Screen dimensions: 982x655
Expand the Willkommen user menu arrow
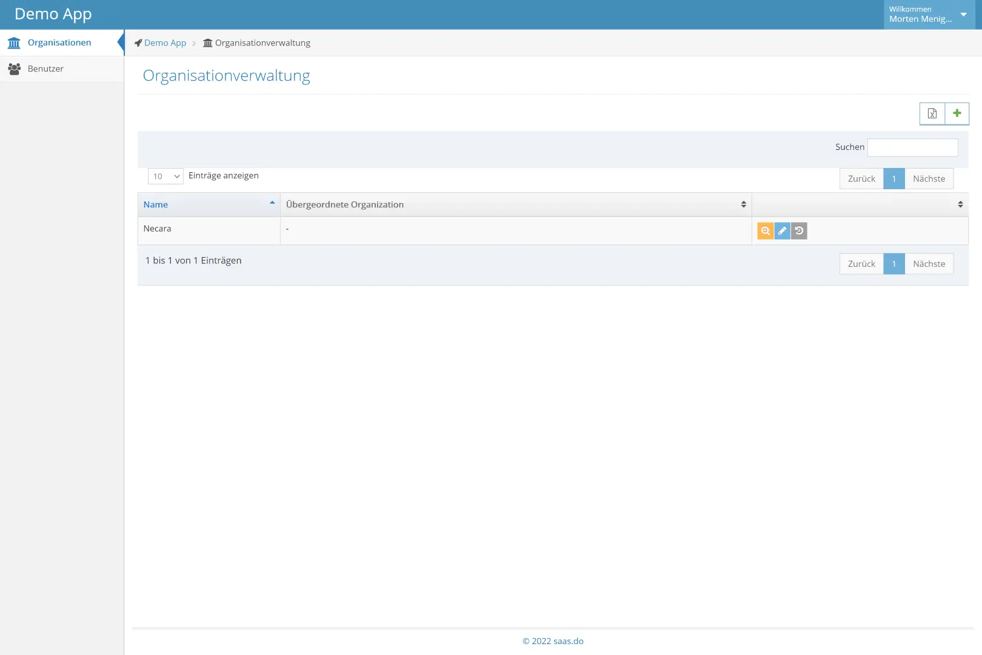pyautogui.click(x=963, y=15)
